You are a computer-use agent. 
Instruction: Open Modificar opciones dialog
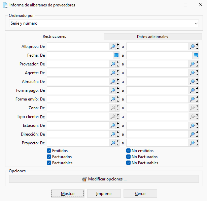[x=104, y=179]
